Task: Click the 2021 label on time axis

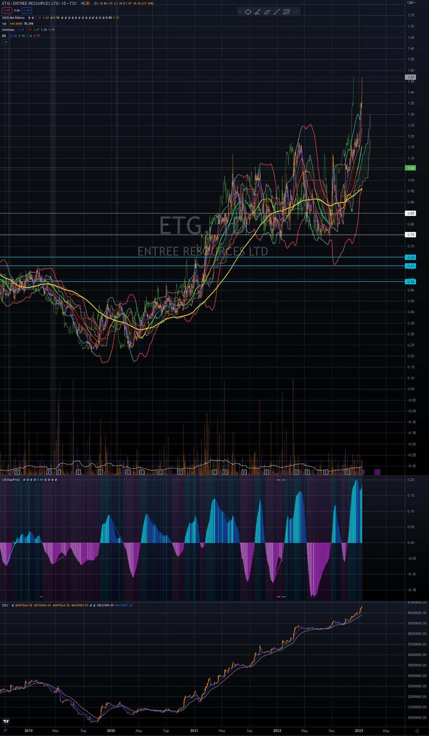Action: [x=194, y=731]
